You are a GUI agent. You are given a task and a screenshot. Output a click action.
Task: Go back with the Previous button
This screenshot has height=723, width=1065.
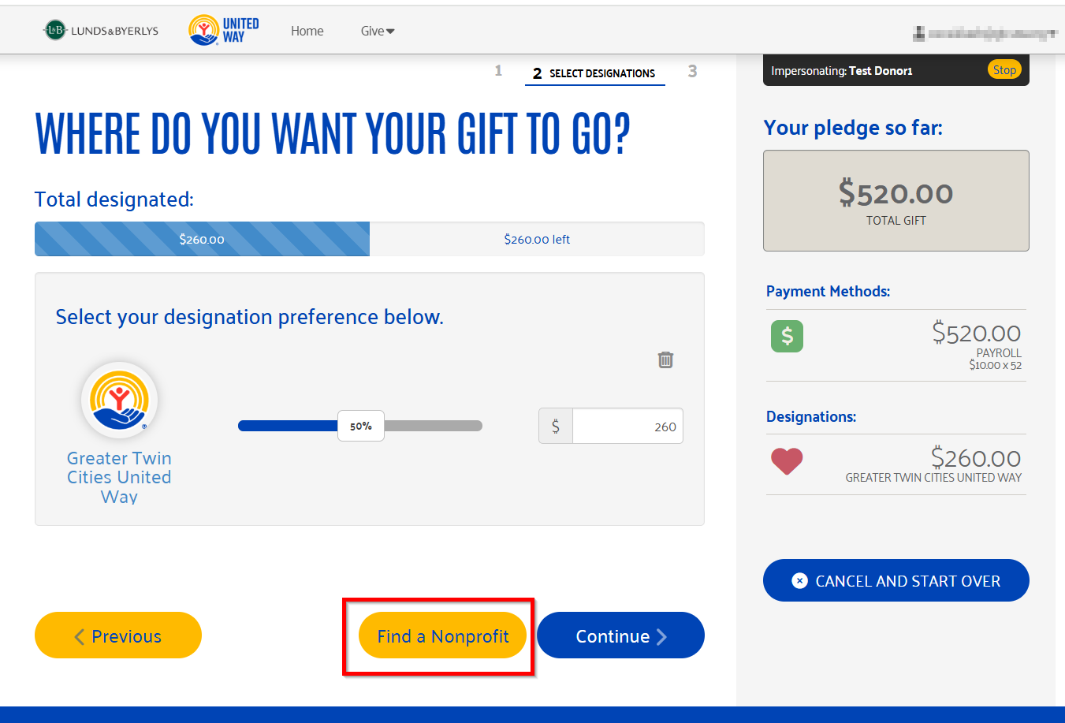click(118, 635)
